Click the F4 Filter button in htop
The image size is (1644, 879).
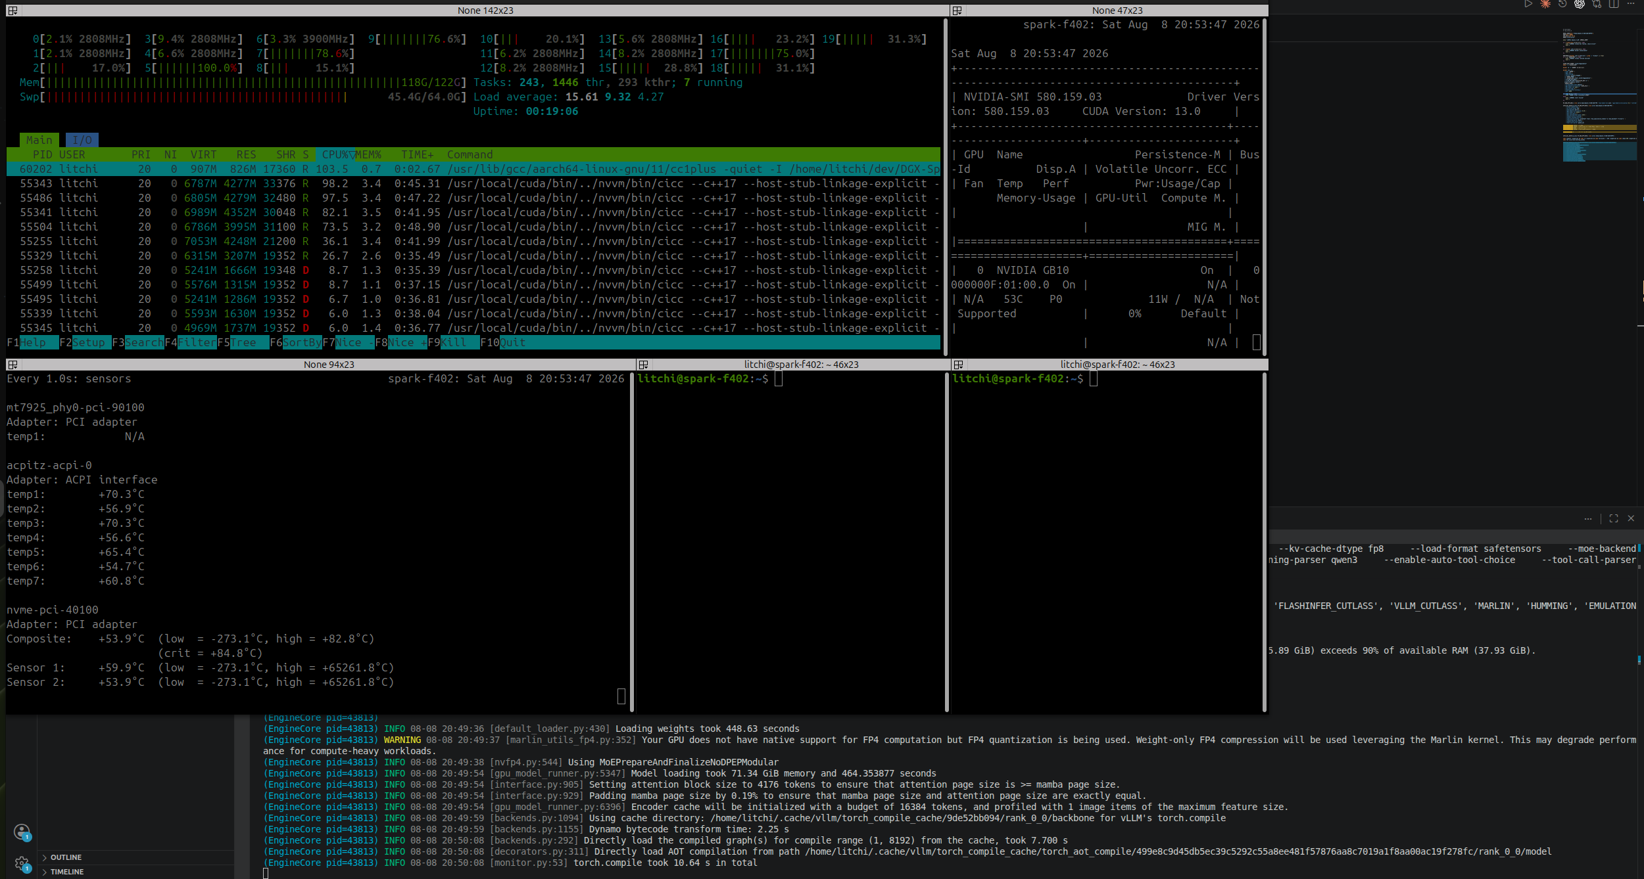pos(191,342)
